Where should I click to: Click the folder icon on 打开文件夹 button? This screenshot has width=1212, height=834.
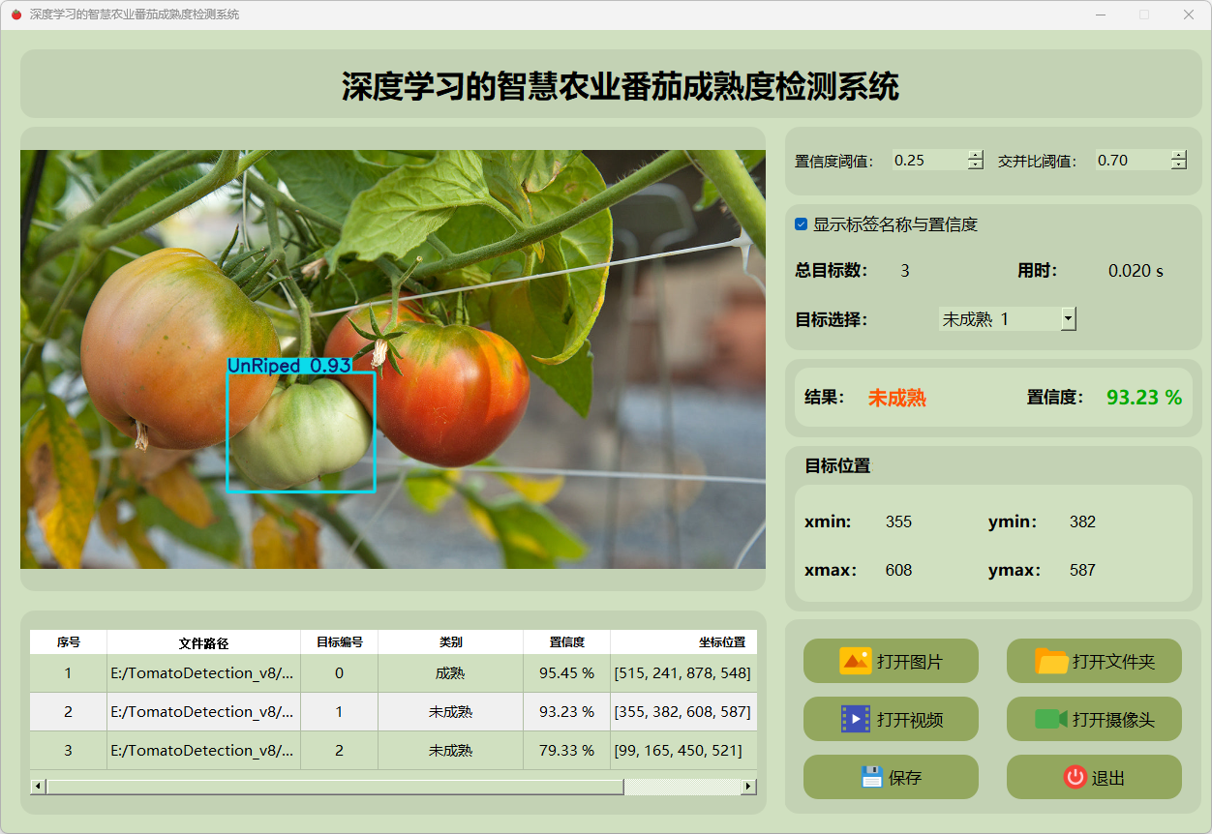[1051, 661]
